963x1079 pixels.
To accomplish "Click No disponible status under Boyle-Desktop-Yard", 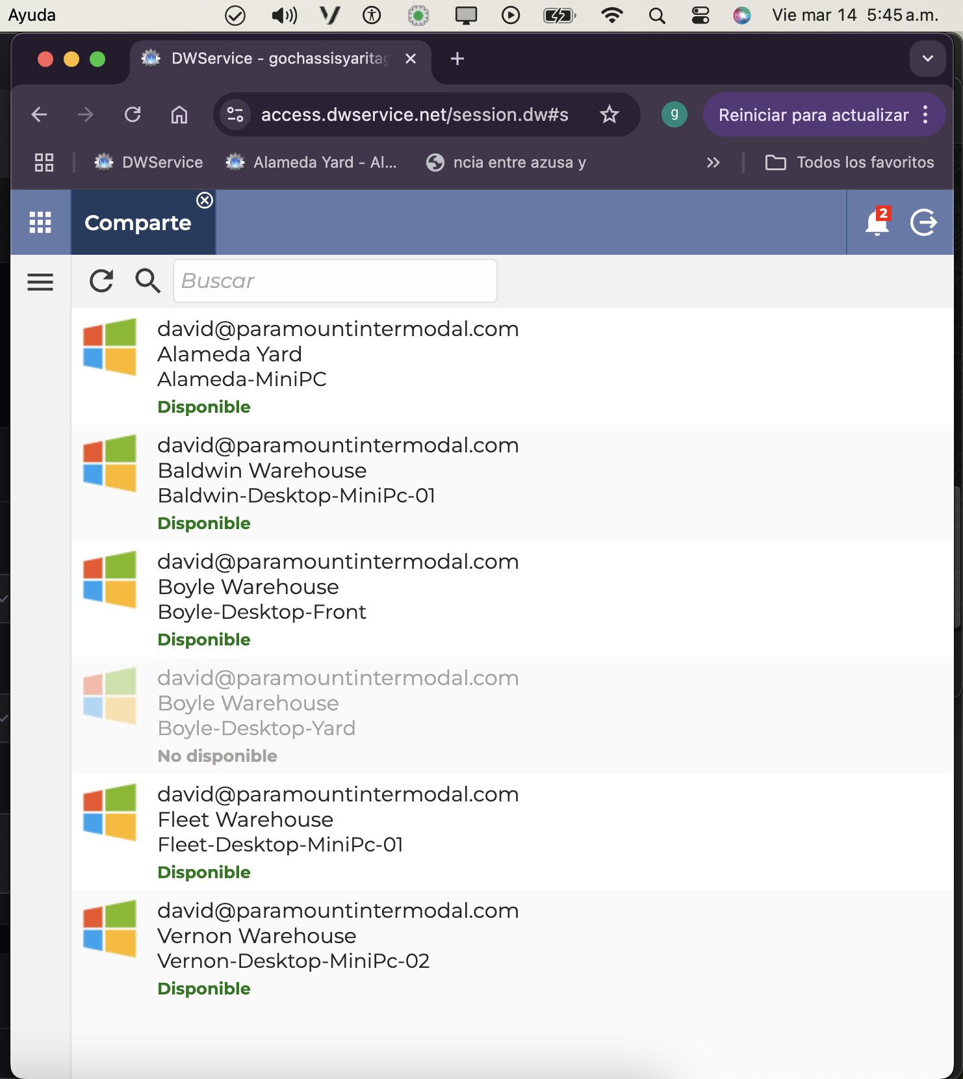I will [218, 756].
